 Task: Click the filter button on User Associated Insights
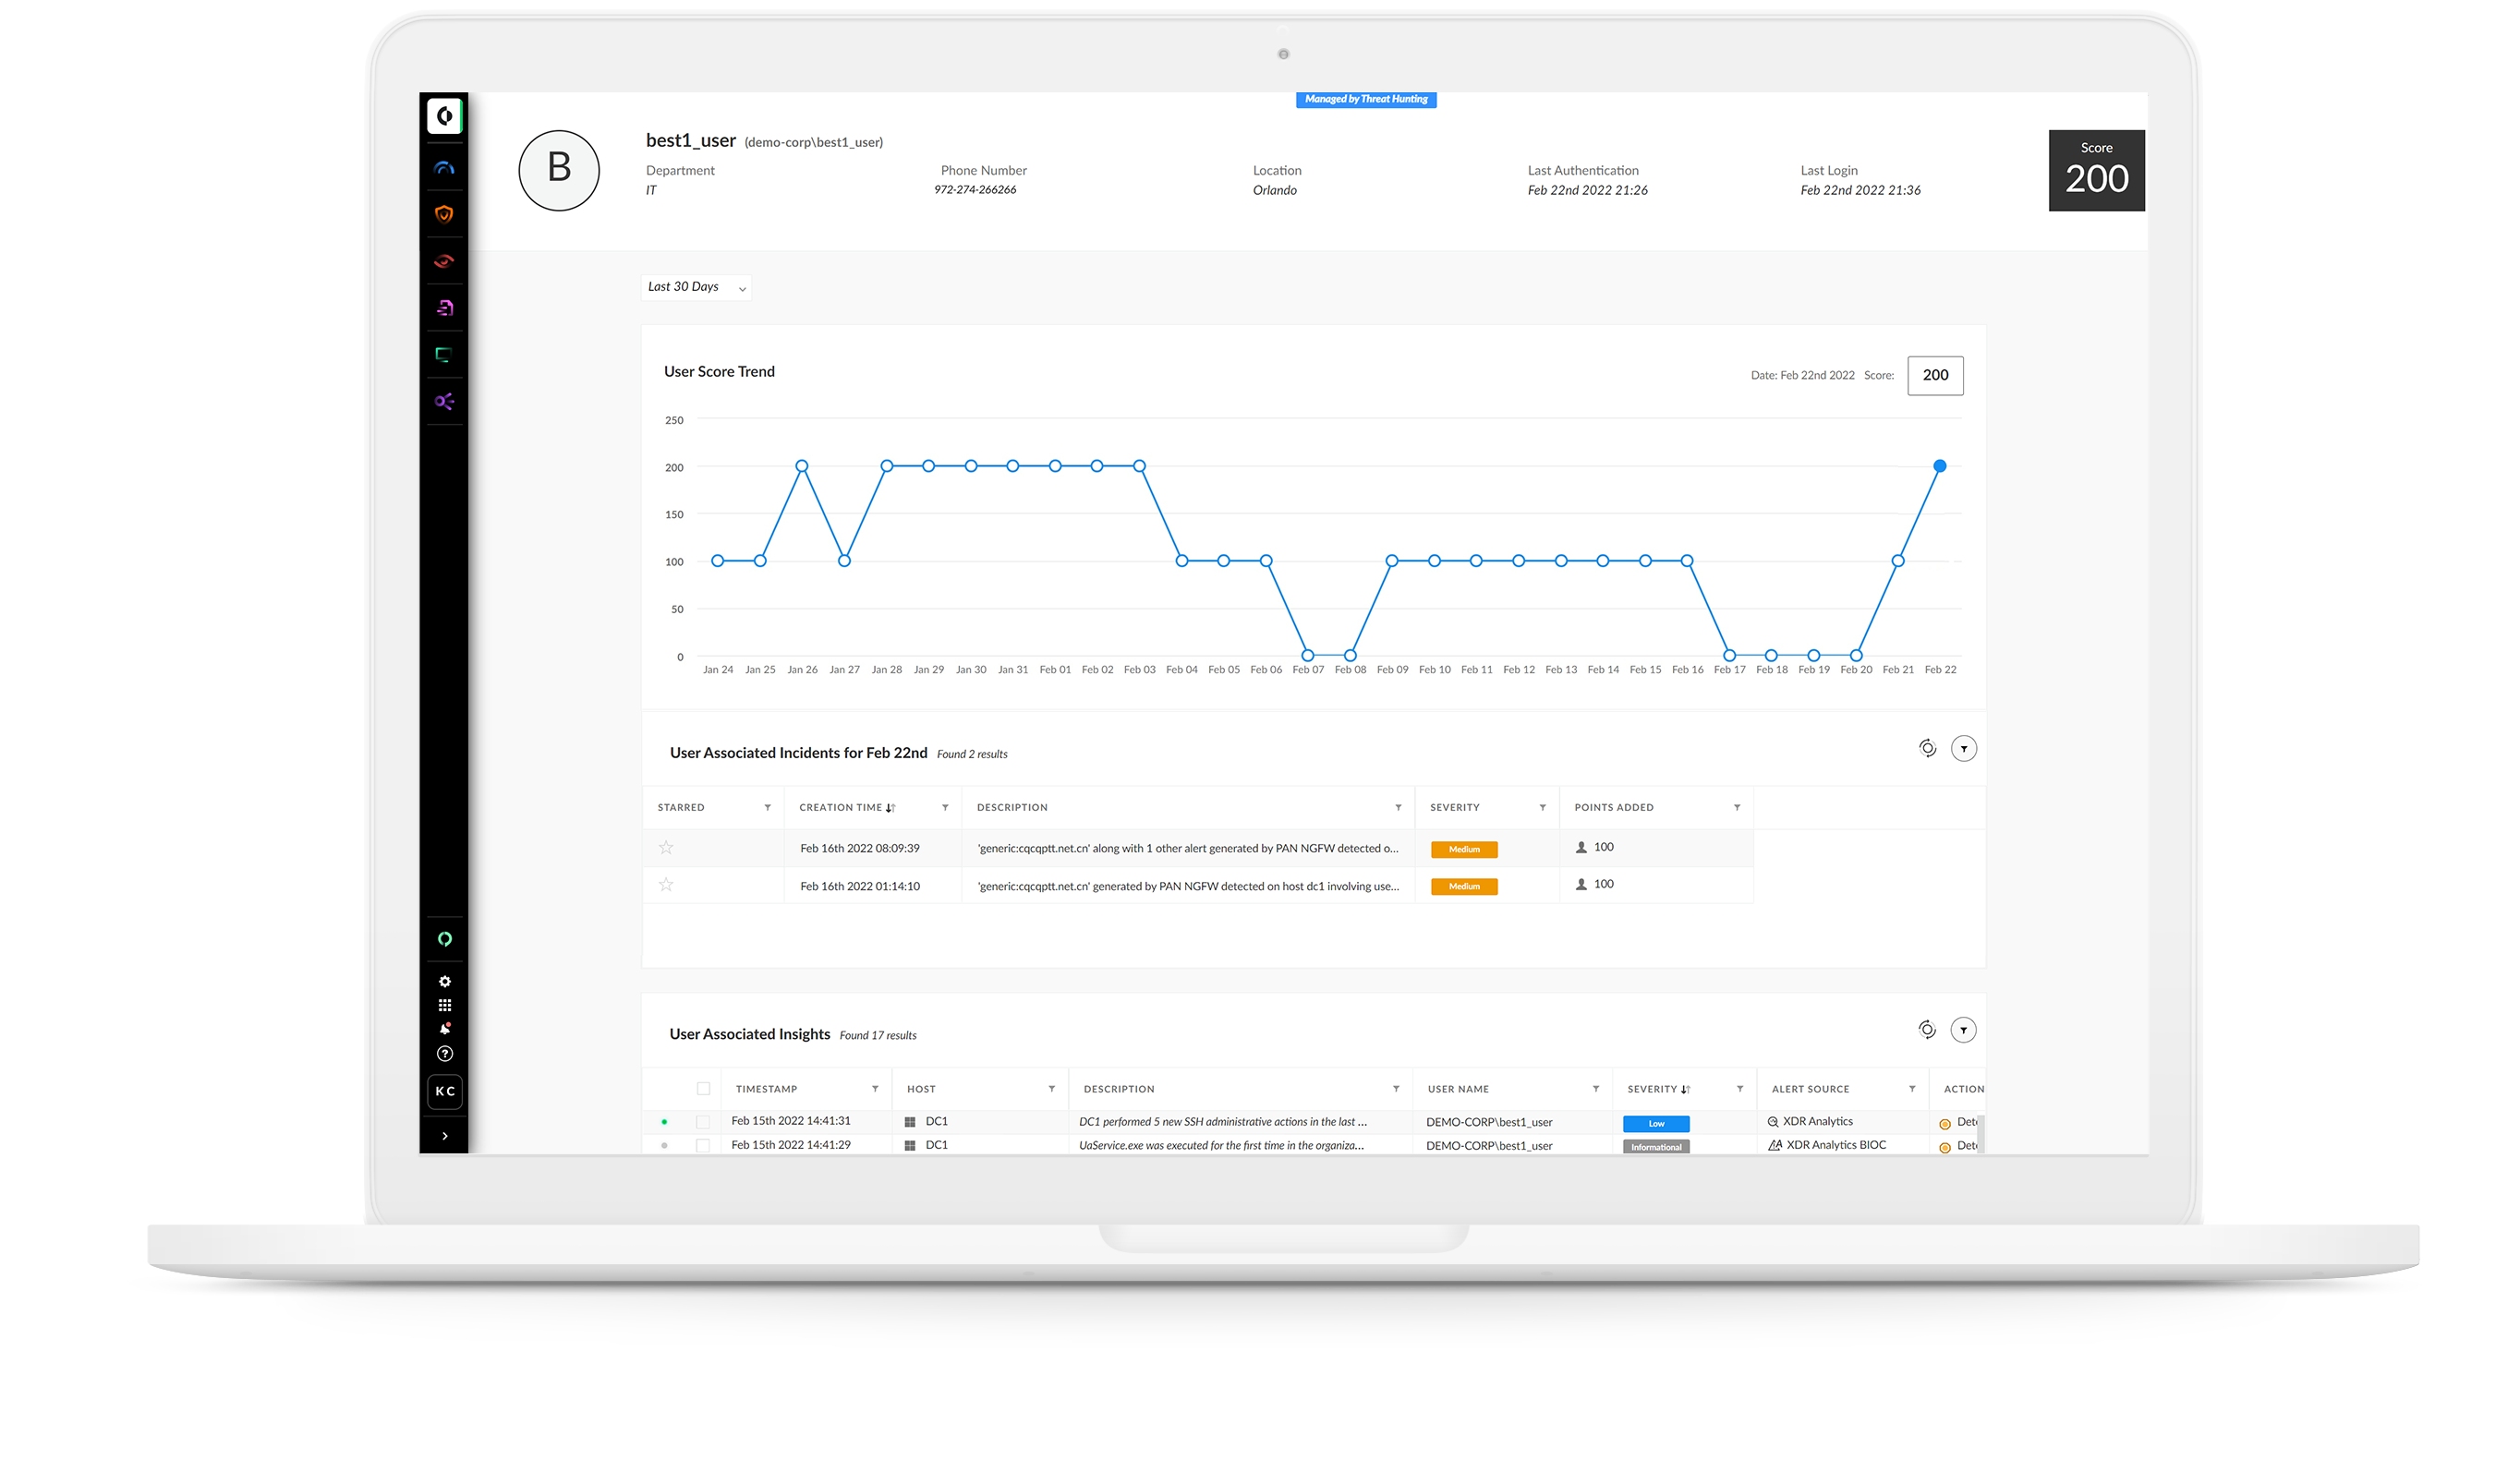1964,1029
